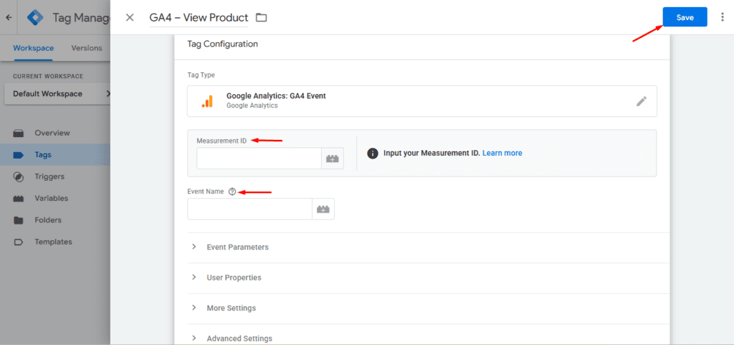Viewport: 734px width, 345px height.
Task: Click the Tag Type label
Action: (x=201, y=75)
